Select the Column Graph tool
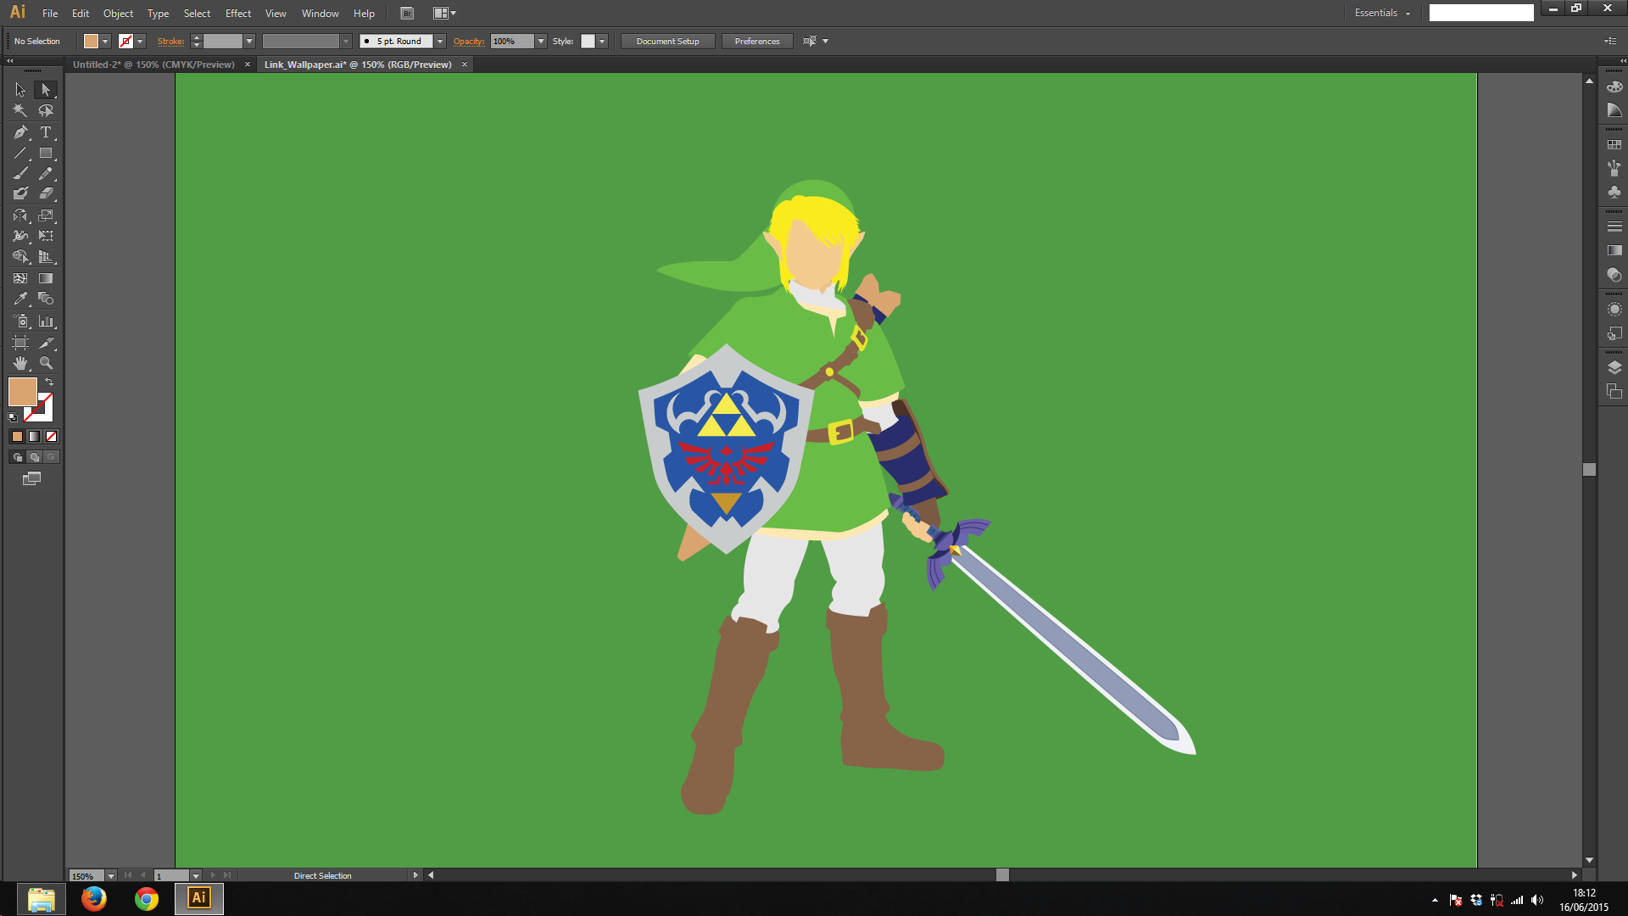This screenshot has height=916, width=1628. 46,321
